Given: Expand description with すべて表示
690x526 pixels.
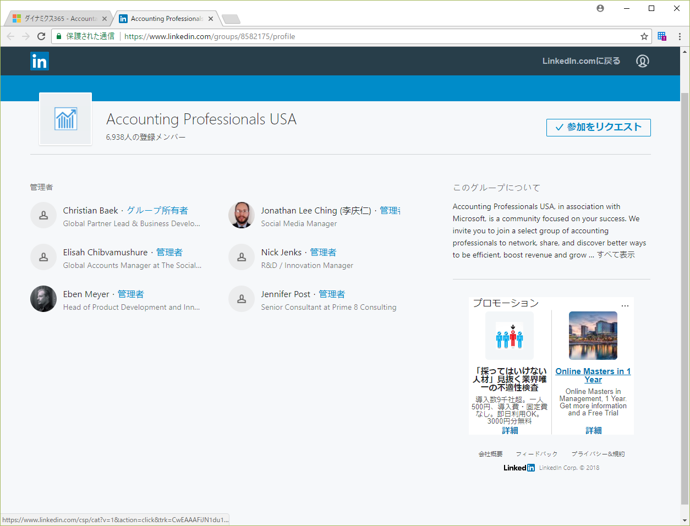Looking at the screenshot, I should [x=616, y=255].
